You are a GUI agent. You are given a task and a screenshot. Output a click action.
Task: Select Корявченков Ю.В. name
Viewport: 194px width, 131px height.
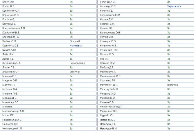pyautogui.click(x=110, y=15)
